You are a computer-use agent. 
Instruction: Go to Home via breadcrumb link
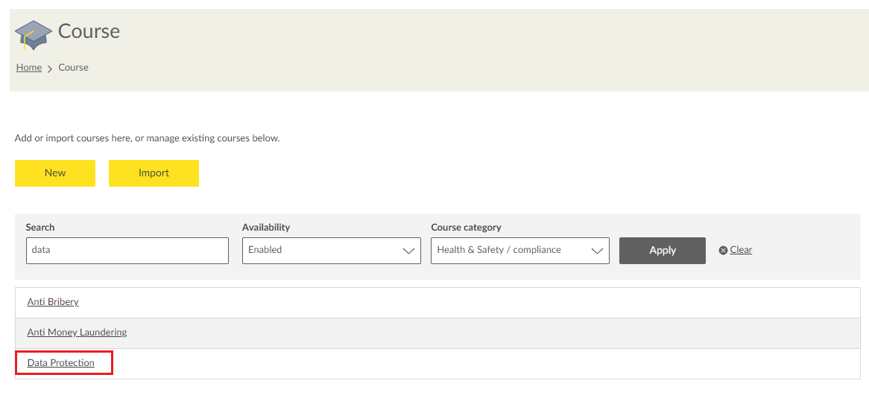[x=29, y=68]
